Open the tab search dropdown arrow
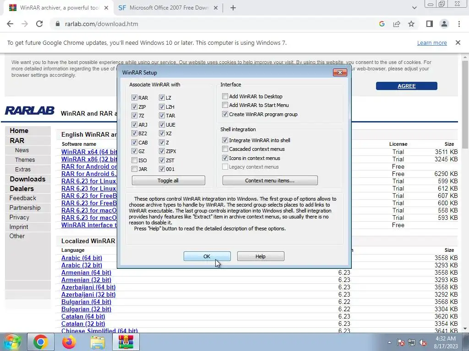This screenshot has width=469, height=351. (x=414, y=8)
